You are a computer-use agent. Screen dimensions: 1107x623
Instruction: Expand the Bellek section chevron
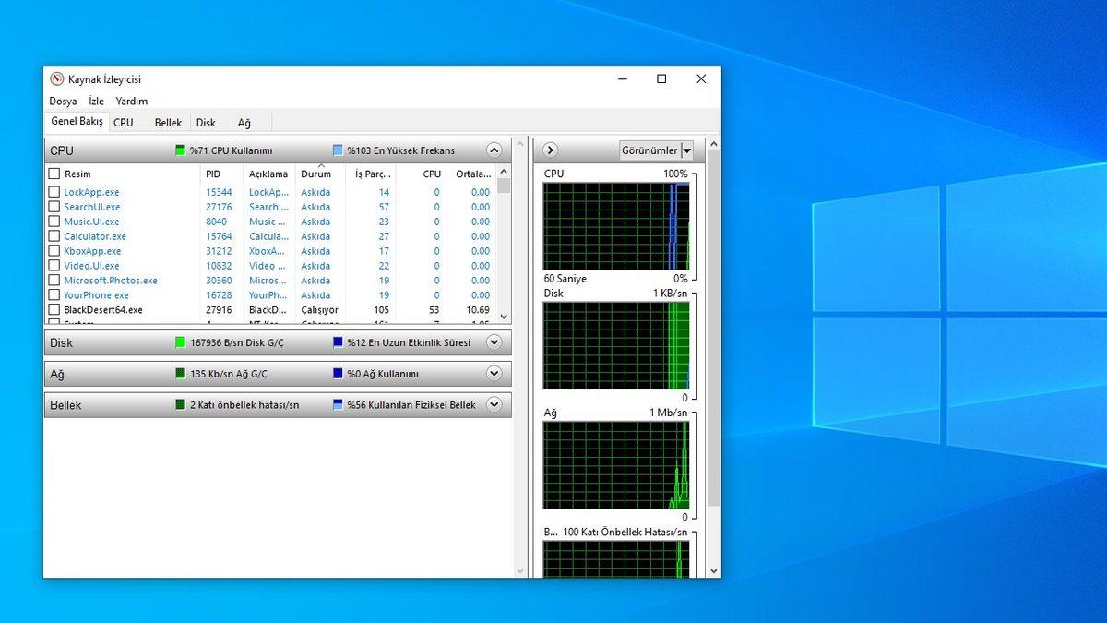(495, 404)
